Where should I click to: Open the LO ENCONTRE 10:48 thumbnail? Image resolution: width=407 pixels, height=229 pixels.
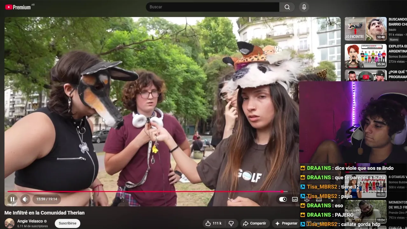pos(366,29)
